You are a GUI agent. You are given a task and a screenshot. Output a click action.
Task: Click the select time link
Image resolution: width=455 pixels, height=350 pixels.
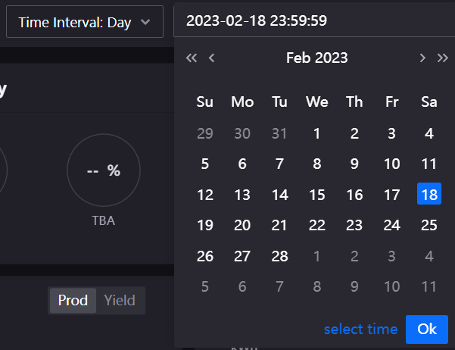point(360,329)
